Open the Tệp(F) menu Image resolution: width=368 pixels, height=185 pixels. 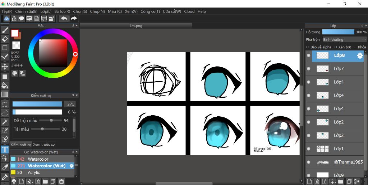7,11
